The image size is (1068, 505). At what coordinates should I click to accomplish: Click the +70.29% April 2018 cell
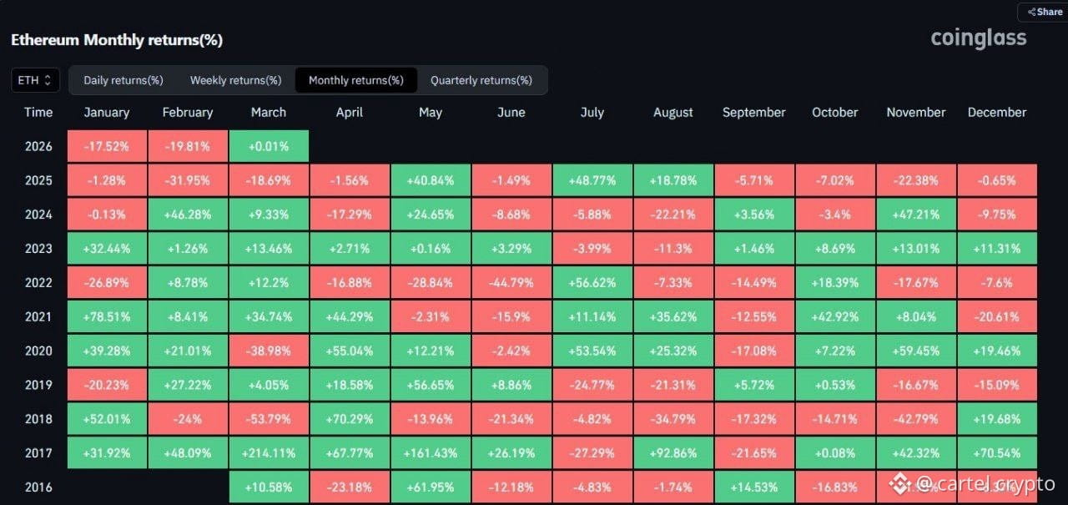(350, 419)
